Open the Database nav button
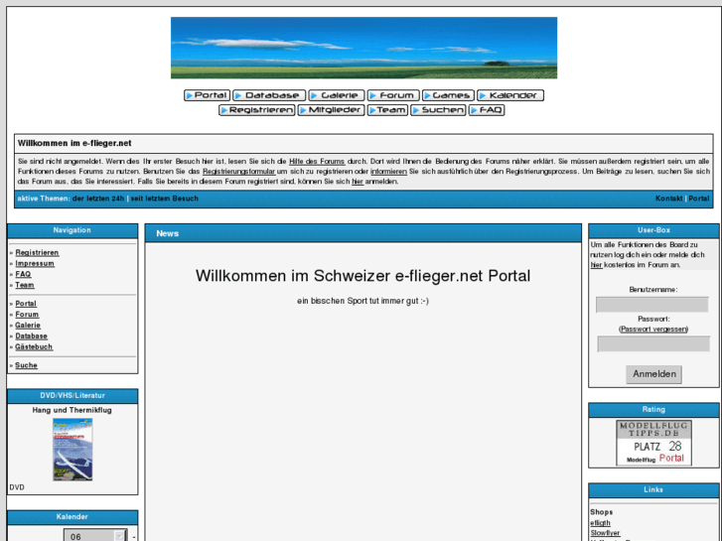722x541 pixels. 269,95
